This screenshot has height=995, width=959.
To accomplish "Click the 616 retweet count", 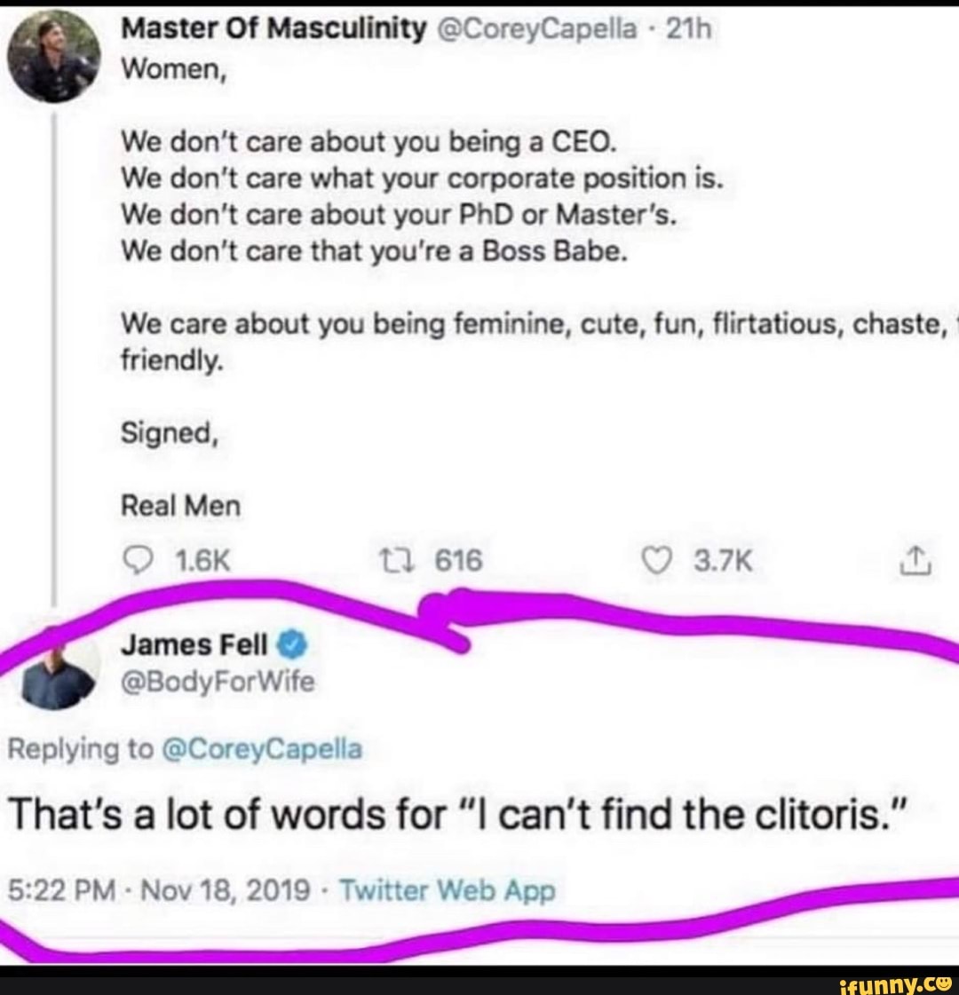I will [458, 561].
